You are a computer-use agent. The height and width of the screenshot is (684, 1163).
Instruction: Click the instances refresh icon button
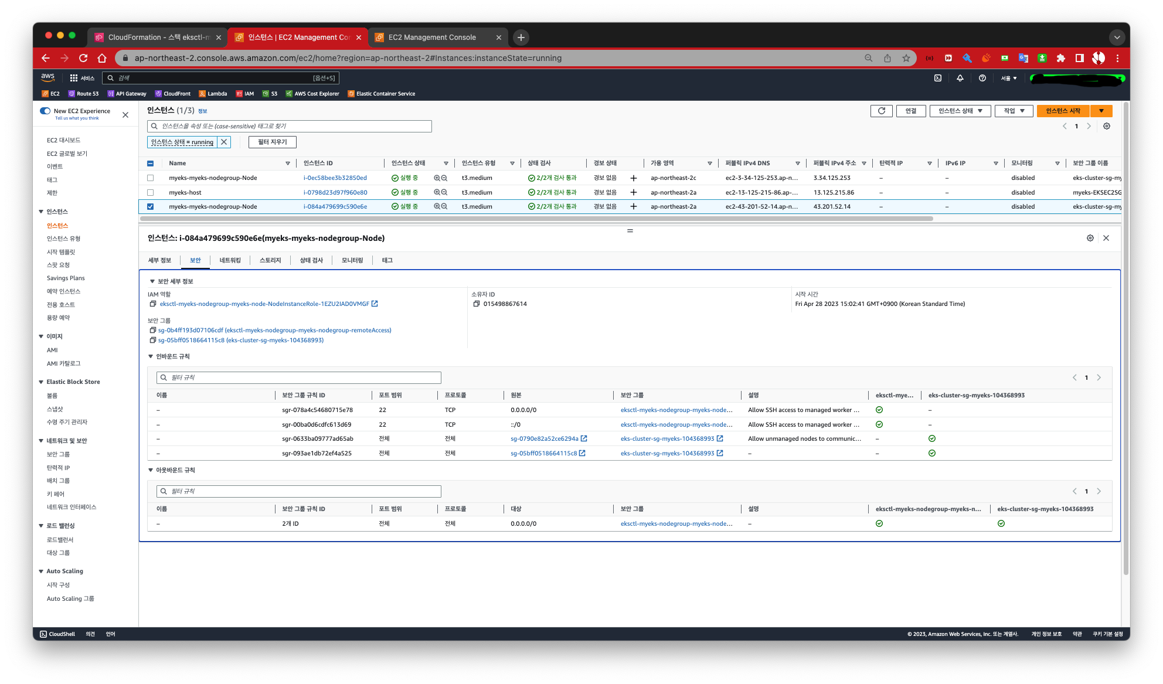(881, 111)
